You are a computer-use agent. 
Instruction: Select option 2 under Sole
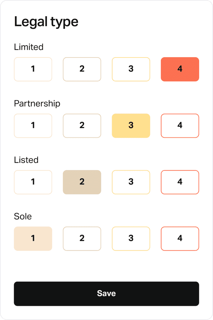coord(82,238)
